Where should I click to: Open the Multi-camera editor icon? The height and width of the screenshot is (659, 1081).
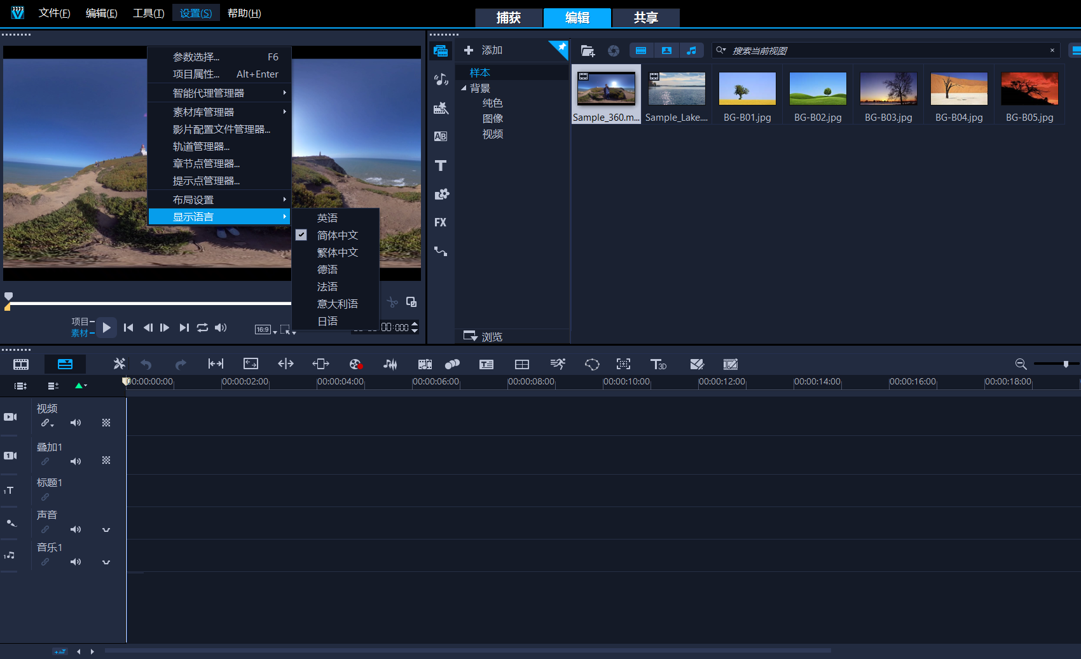(522, 364)
